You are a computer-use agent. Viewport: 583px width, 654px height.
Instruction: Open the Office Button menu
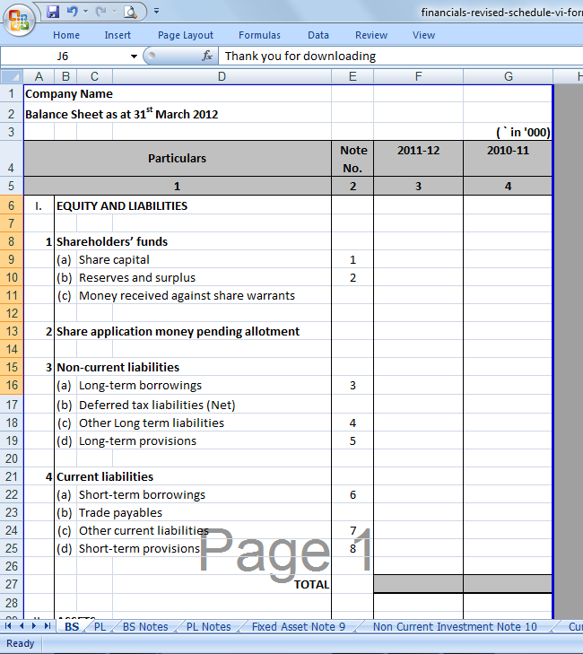(18, 20)
